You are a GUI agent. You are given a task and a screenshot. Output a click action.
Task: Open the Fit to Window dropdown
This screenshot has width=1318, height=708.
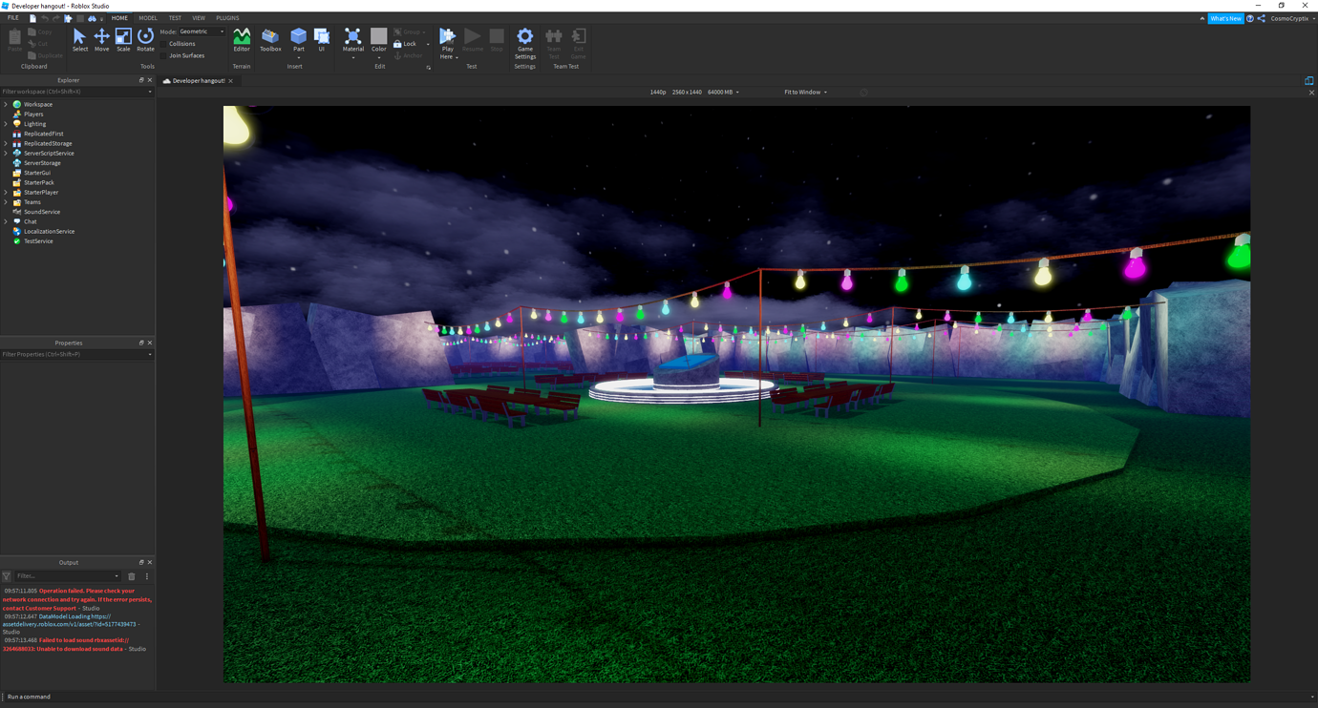pyautogui.click(x=805, y=93)
